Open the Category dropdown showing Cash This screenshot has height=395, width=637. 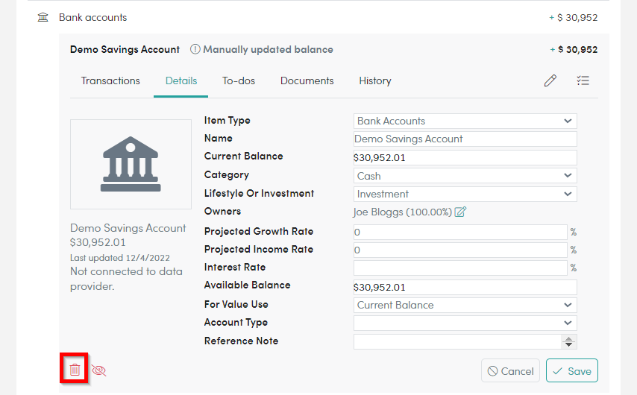point(465,176)
